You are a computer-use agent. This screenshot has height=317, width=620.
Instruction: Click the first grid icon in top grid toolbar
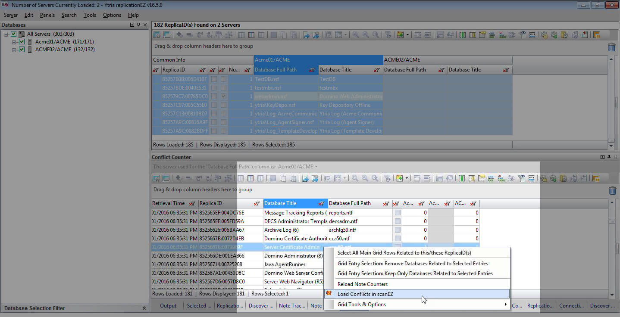click(x=157, y=35)
